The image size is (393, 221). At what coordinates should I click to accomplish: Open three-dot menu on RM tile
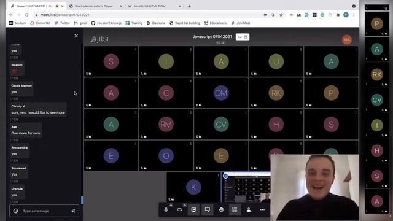click(x=191, y=112)
